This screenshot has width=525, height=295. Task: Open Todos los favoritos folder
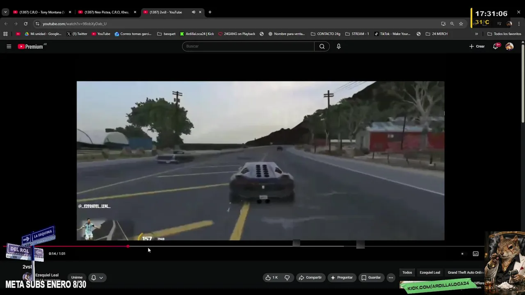[x=504, y=34]
